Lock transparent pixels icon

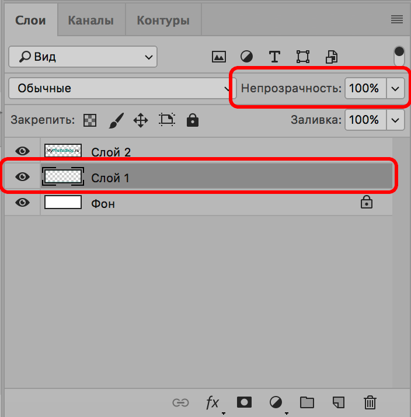pos(90,120)
